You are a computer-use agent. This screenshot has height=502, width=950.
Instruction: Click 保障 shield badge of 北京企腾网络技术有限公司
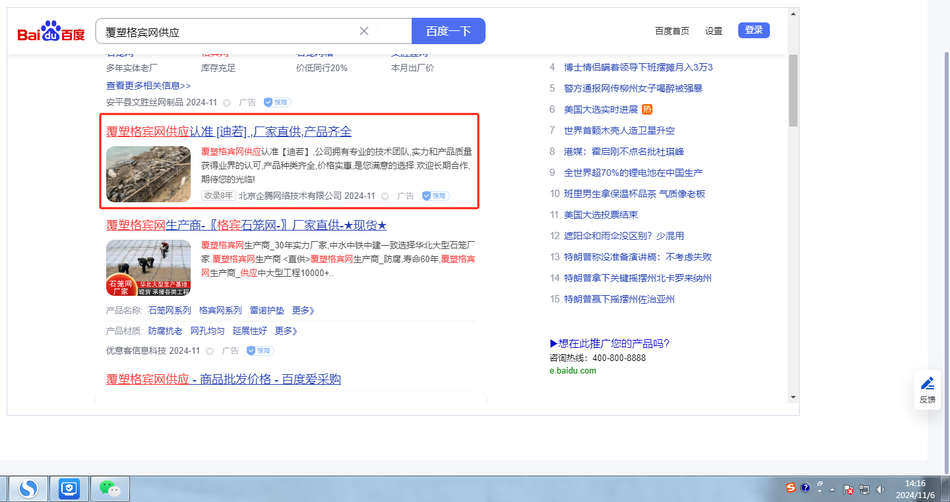coord(435,196)
